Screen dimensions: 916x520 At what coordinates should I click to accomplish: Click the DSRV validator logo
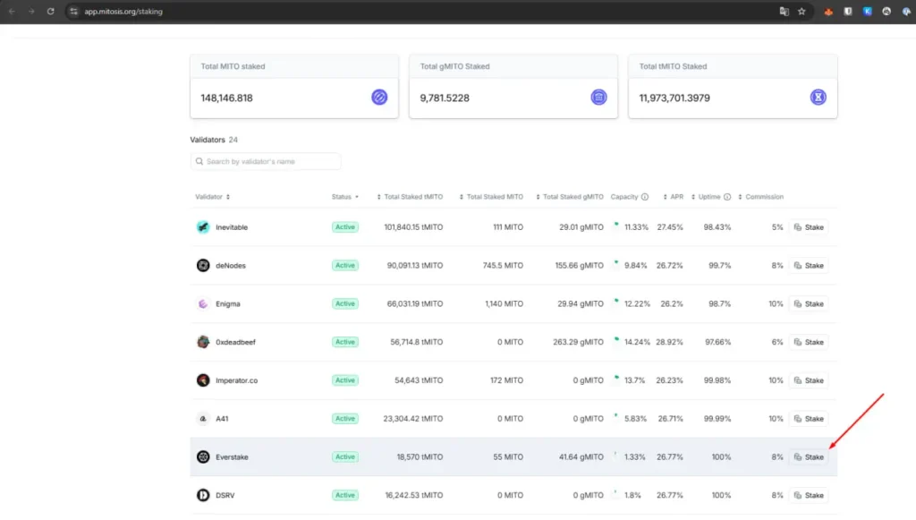pos(203,495)
